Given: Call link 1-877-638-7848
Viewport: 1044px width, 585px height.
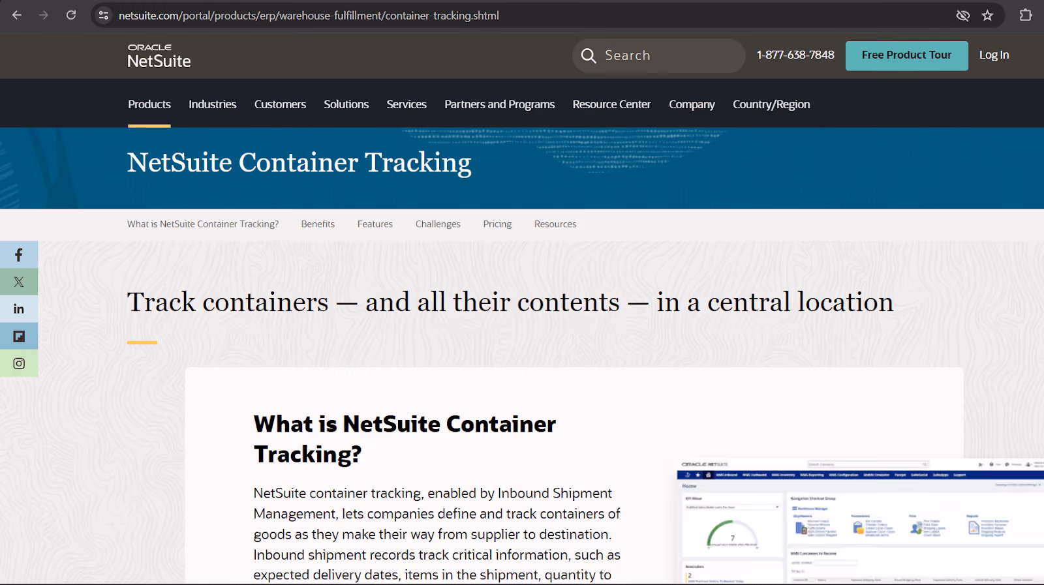Looking at the screenshot, I should pyautogui.click(x=795, y=55).
